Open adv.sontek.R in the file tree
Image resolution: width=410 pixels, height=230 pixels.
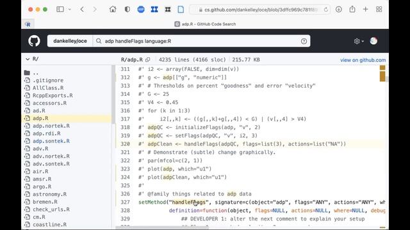pyautogui.click(x=51, y=164)
